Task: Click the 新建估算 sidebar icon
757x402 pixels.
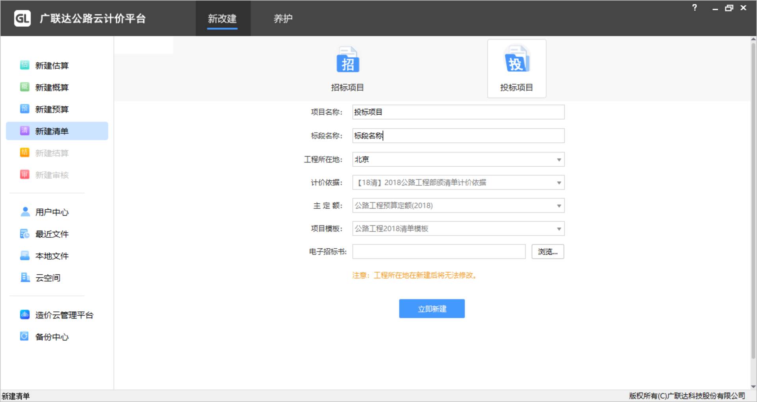Action: click(24, 65)
